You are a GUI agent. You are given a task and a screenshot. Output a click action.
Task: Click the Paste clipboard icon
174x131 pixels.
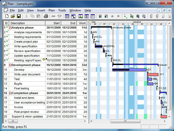click(38, 16)
